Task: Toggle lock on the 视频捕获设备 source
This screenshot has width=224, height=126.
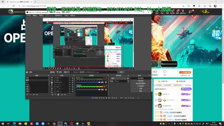Action: point(73,82)
